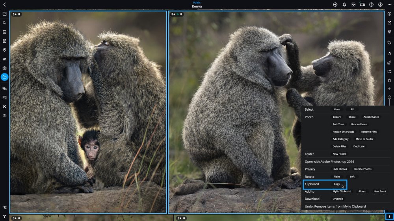
Task: Rotate Right option
Action: [337, 177]
